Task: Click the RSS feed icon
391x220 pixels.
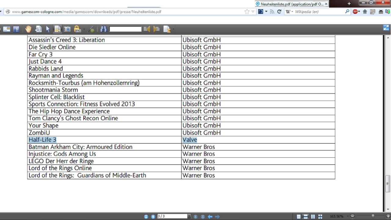Action: 272,12
